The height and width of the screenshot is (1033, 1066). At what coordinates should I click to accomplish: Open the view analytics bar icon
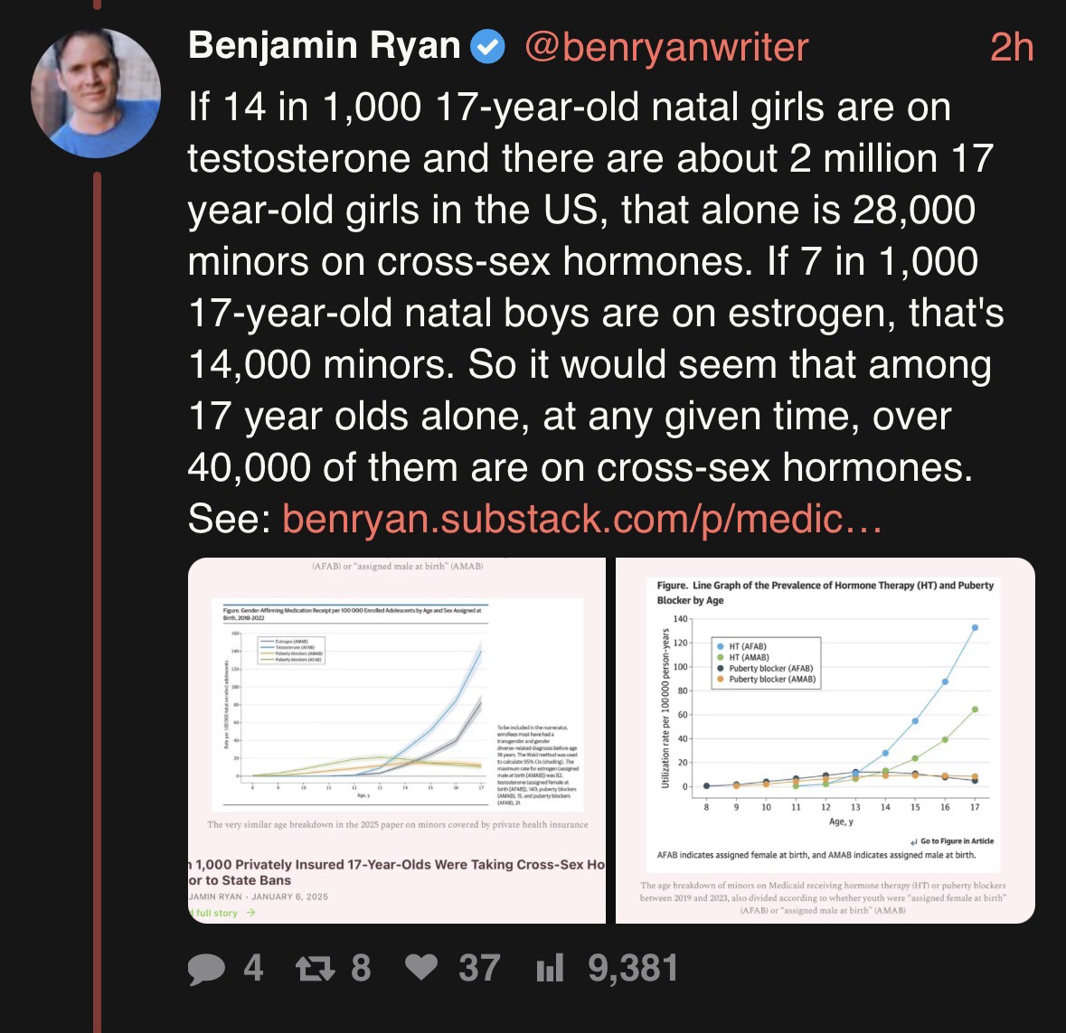pos(550,970)
